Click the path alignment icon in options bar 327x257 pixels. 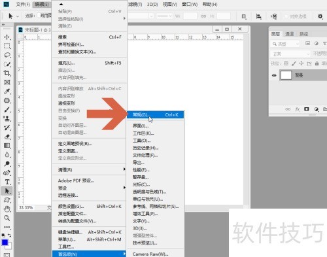pyautogui.click(x=259, y=16)
